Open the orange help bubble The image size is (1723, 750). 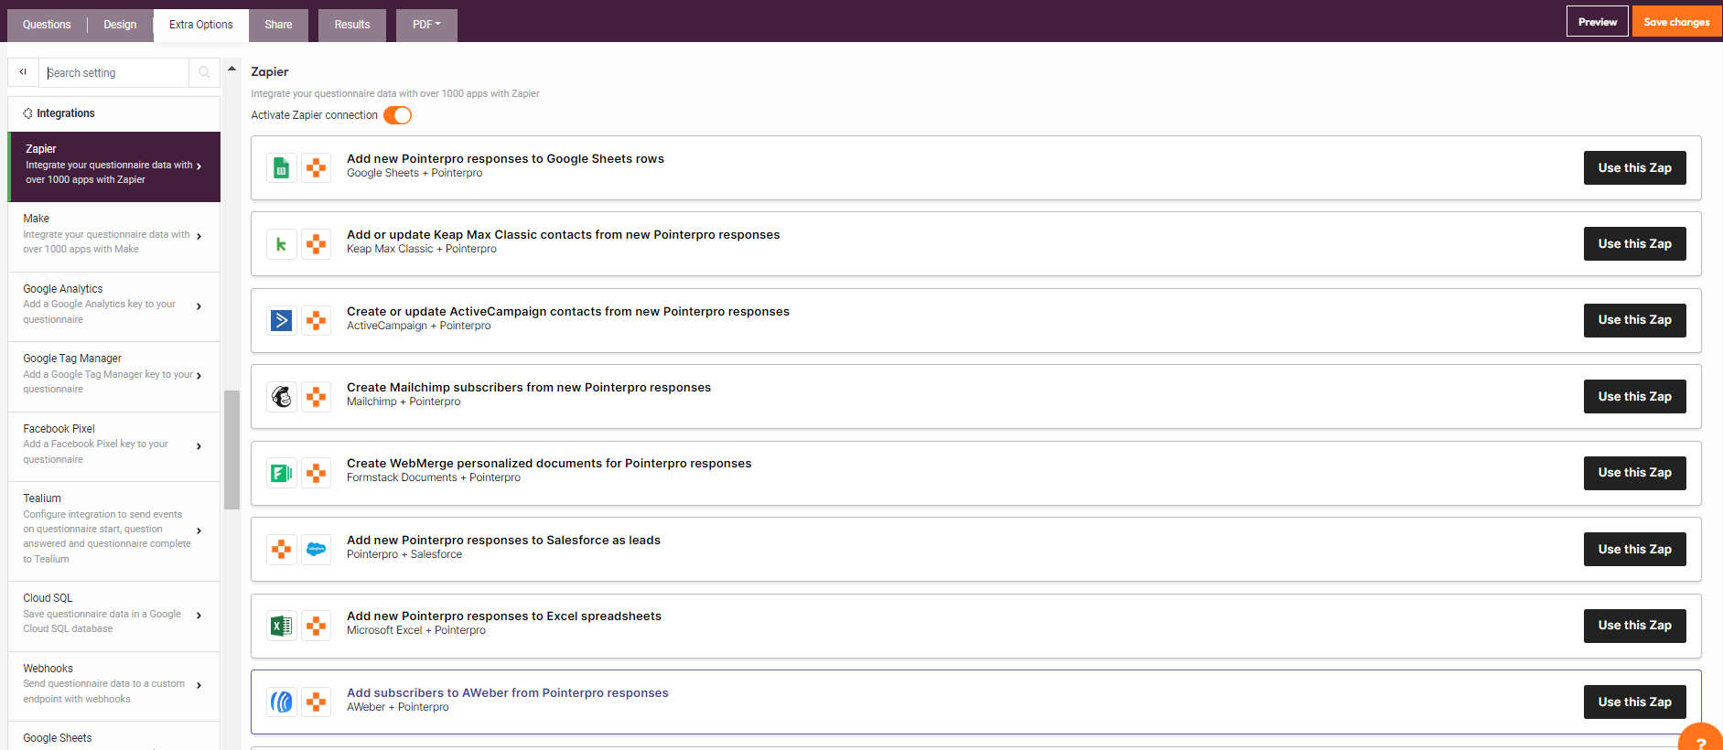point(1701,738)
